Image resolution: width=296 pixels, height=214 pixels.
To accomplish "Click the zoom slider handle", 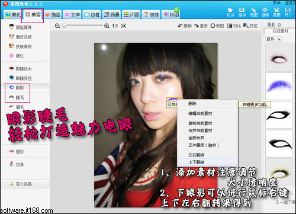I will [65, 25].
